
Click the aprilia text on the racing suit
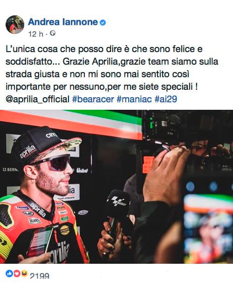click(x=59, y=252)
